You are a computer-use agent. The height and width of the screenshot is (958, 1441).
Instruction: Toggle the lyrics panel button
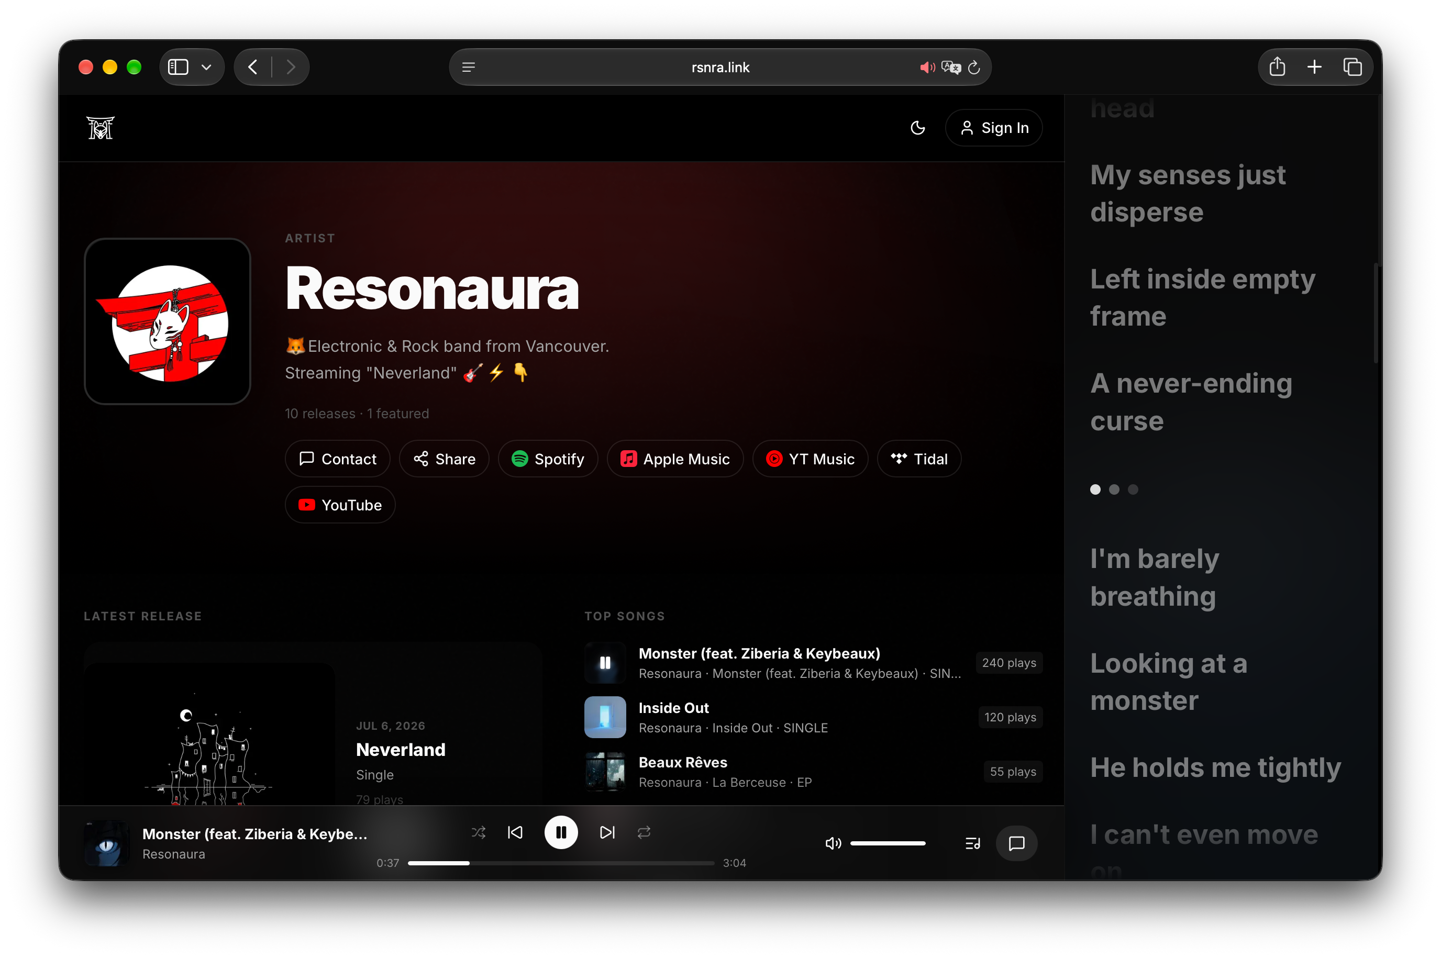pyautogui.click(x=1016, y=843)
